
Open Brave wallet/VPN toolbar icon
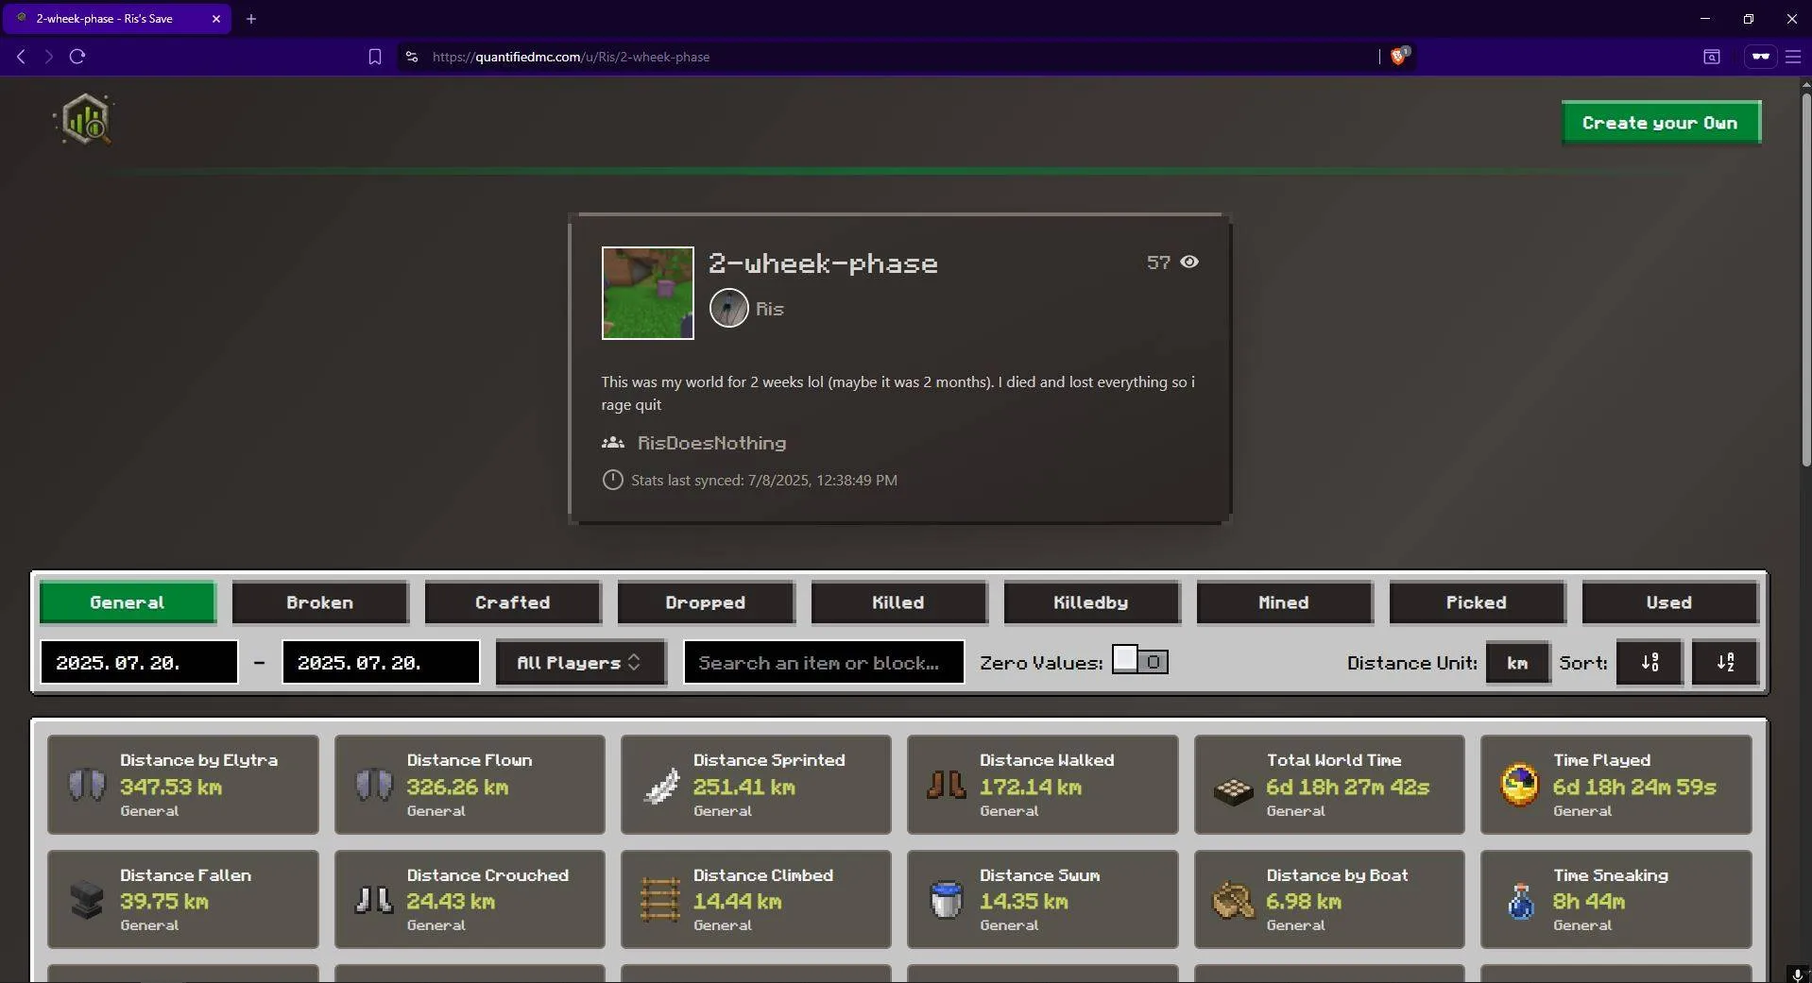(1760, 57)
